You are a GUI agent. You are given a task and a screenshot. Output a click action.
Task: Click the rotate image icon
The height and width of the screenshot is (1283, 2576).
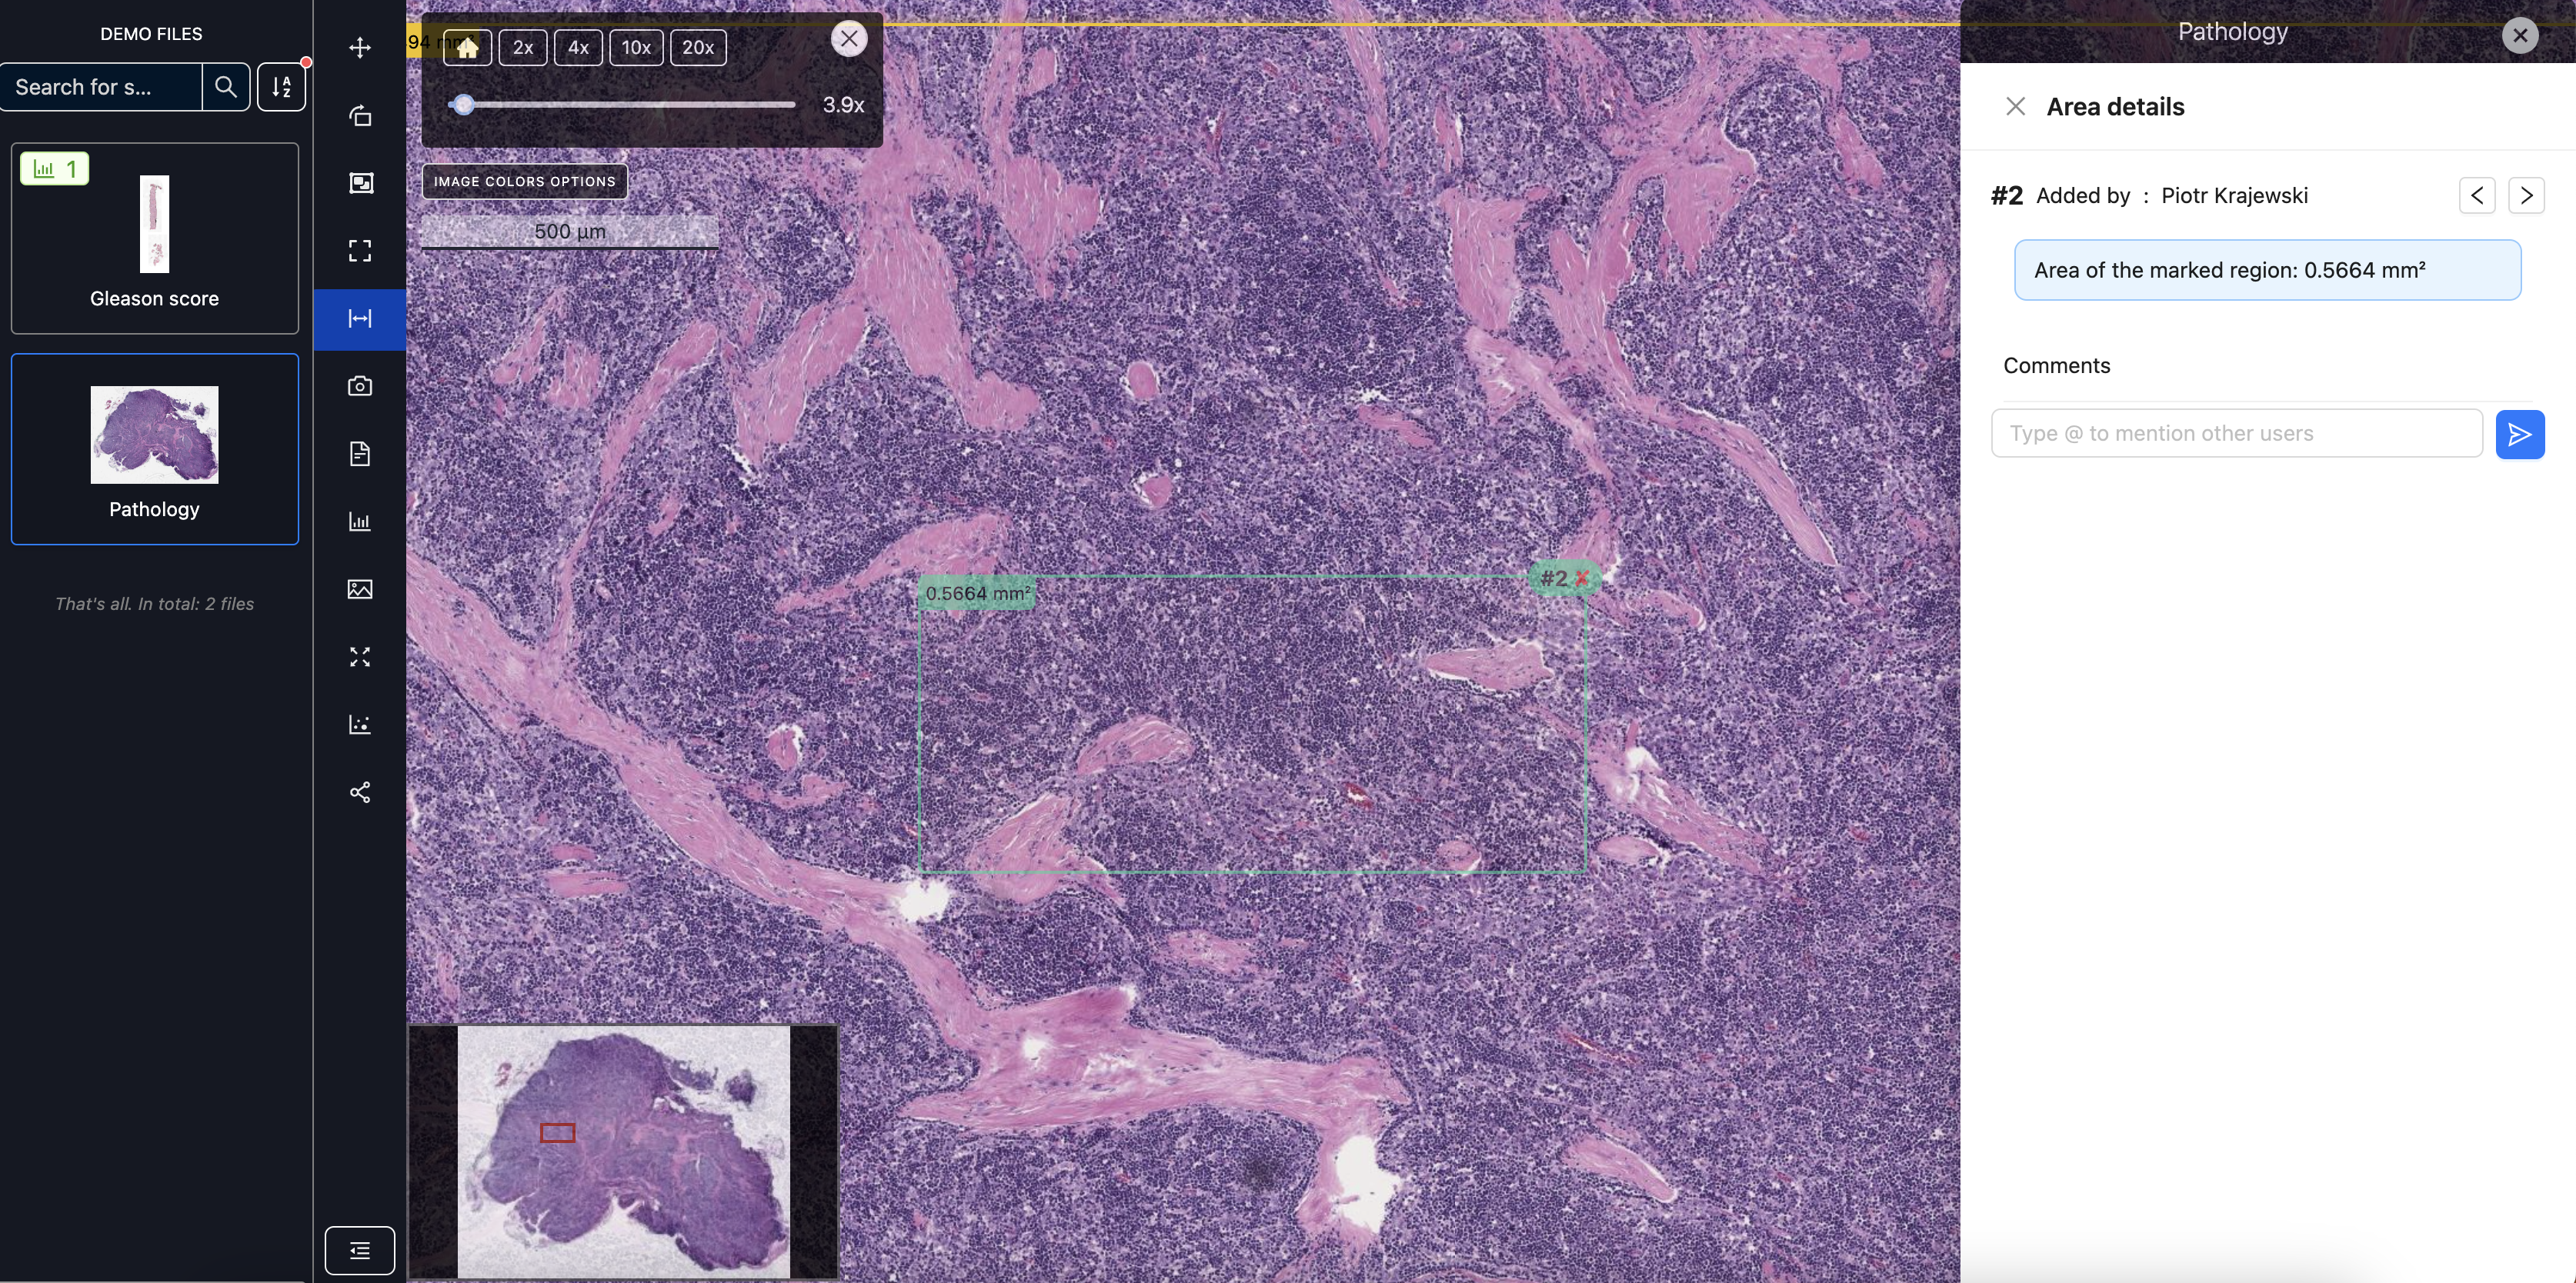point(360,116)
